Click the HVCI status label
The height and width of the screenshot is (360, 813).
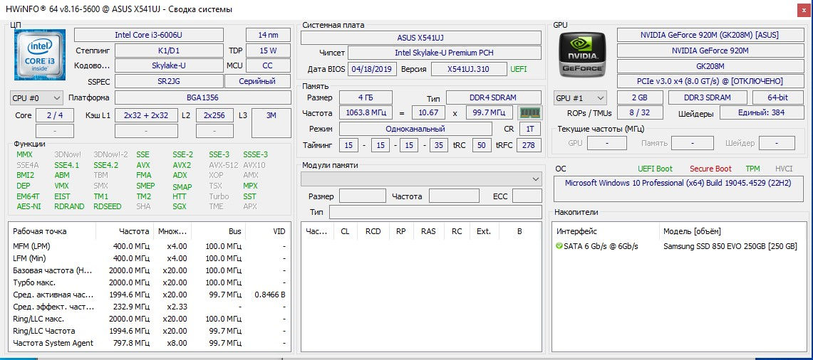tap(784, 169)
